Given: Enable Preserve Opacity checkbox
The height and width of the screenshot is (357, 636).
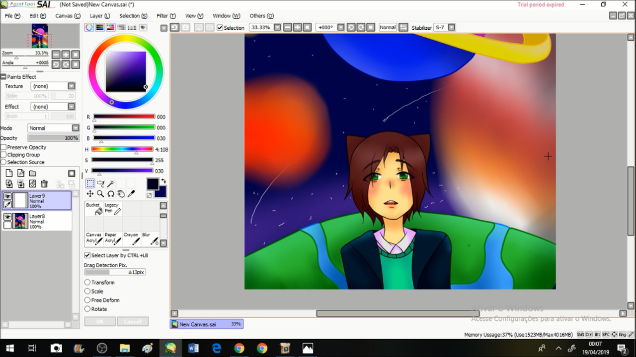Looking at the screenshot, I should pos(3,147).
